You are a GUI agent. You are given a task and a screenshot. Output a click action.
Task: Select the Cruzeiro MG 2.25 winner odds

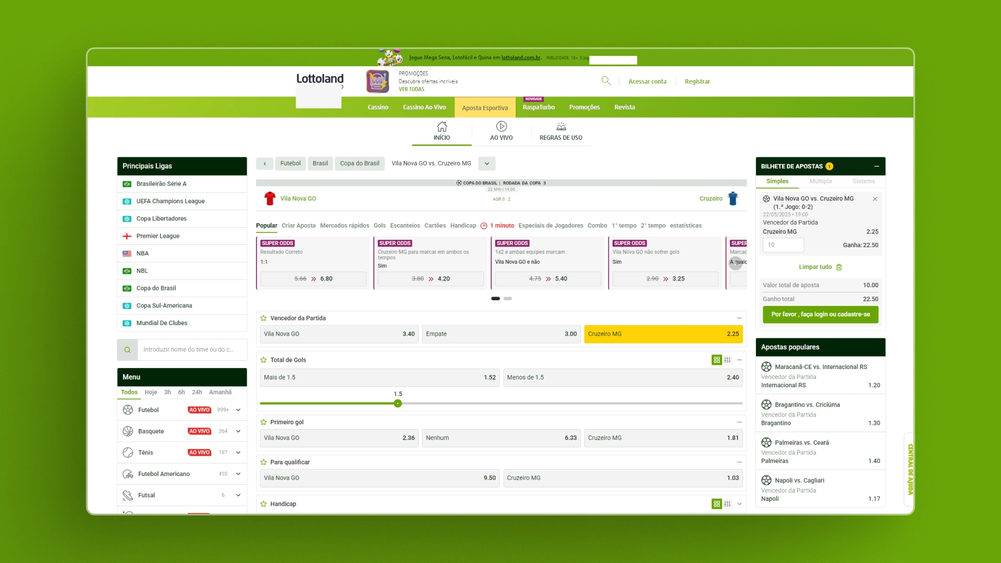[x=663, y=334]
